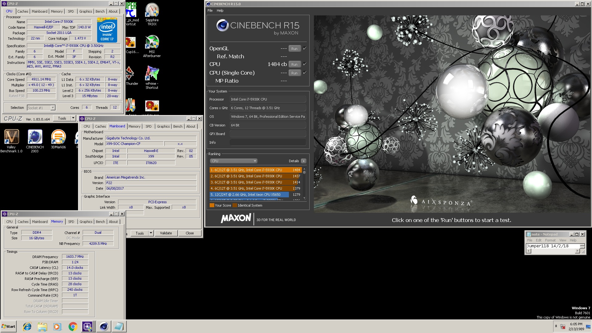Toggle CPU test checkmark
Screen dimensions: 592x333
(305, 64)
